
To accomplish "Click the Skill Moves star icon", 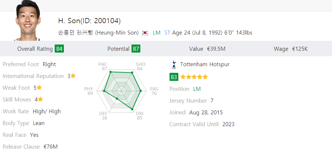I will 41,99.
